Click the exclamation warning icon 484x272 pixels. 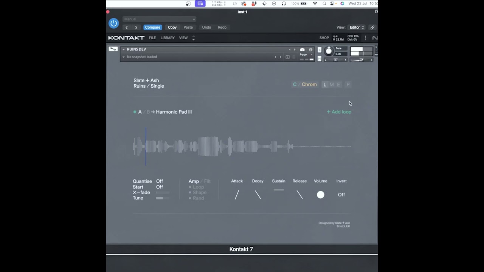pos(365,38)
